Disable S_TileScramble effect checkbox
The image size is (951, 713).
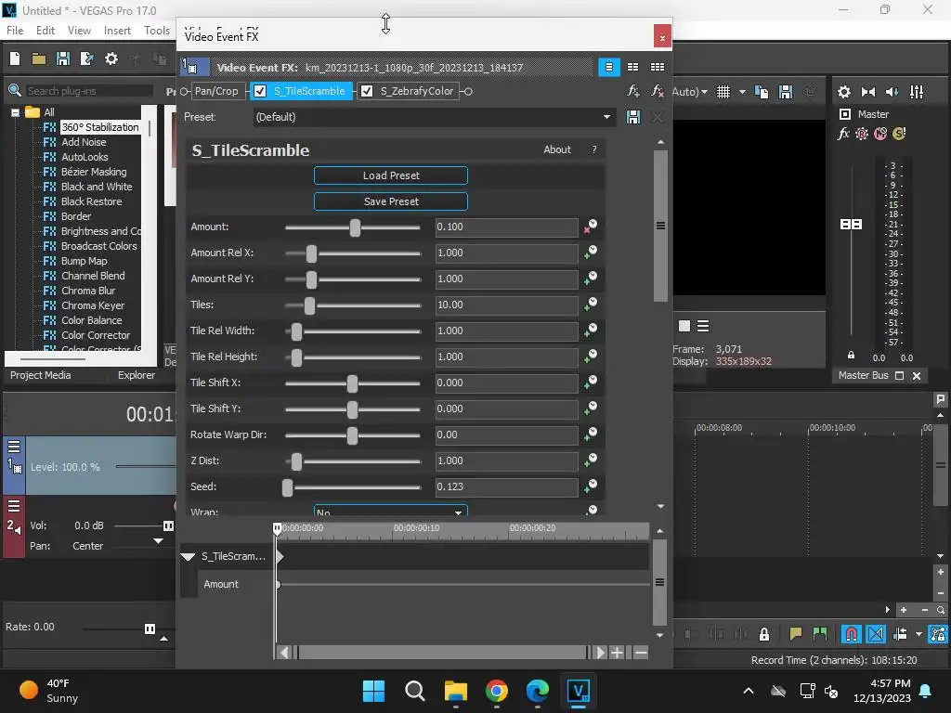click(260, 91)
